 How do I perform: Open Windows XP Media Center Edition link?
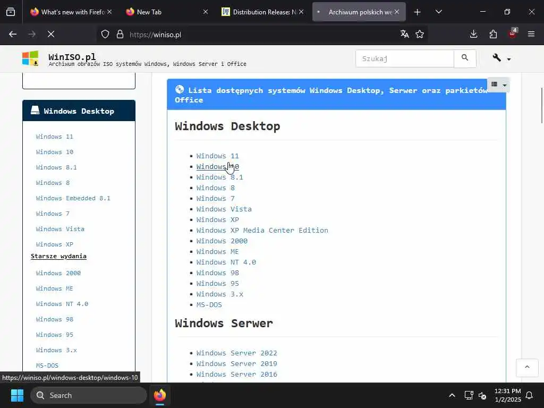click(262, 230)
